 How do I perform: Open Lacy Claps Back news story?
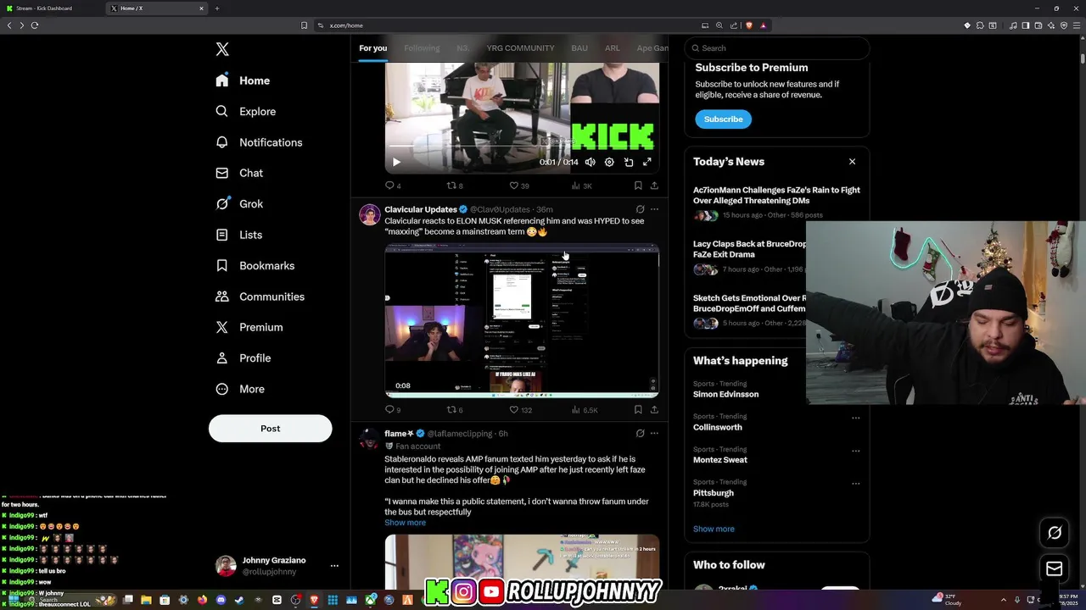point(750,249)
